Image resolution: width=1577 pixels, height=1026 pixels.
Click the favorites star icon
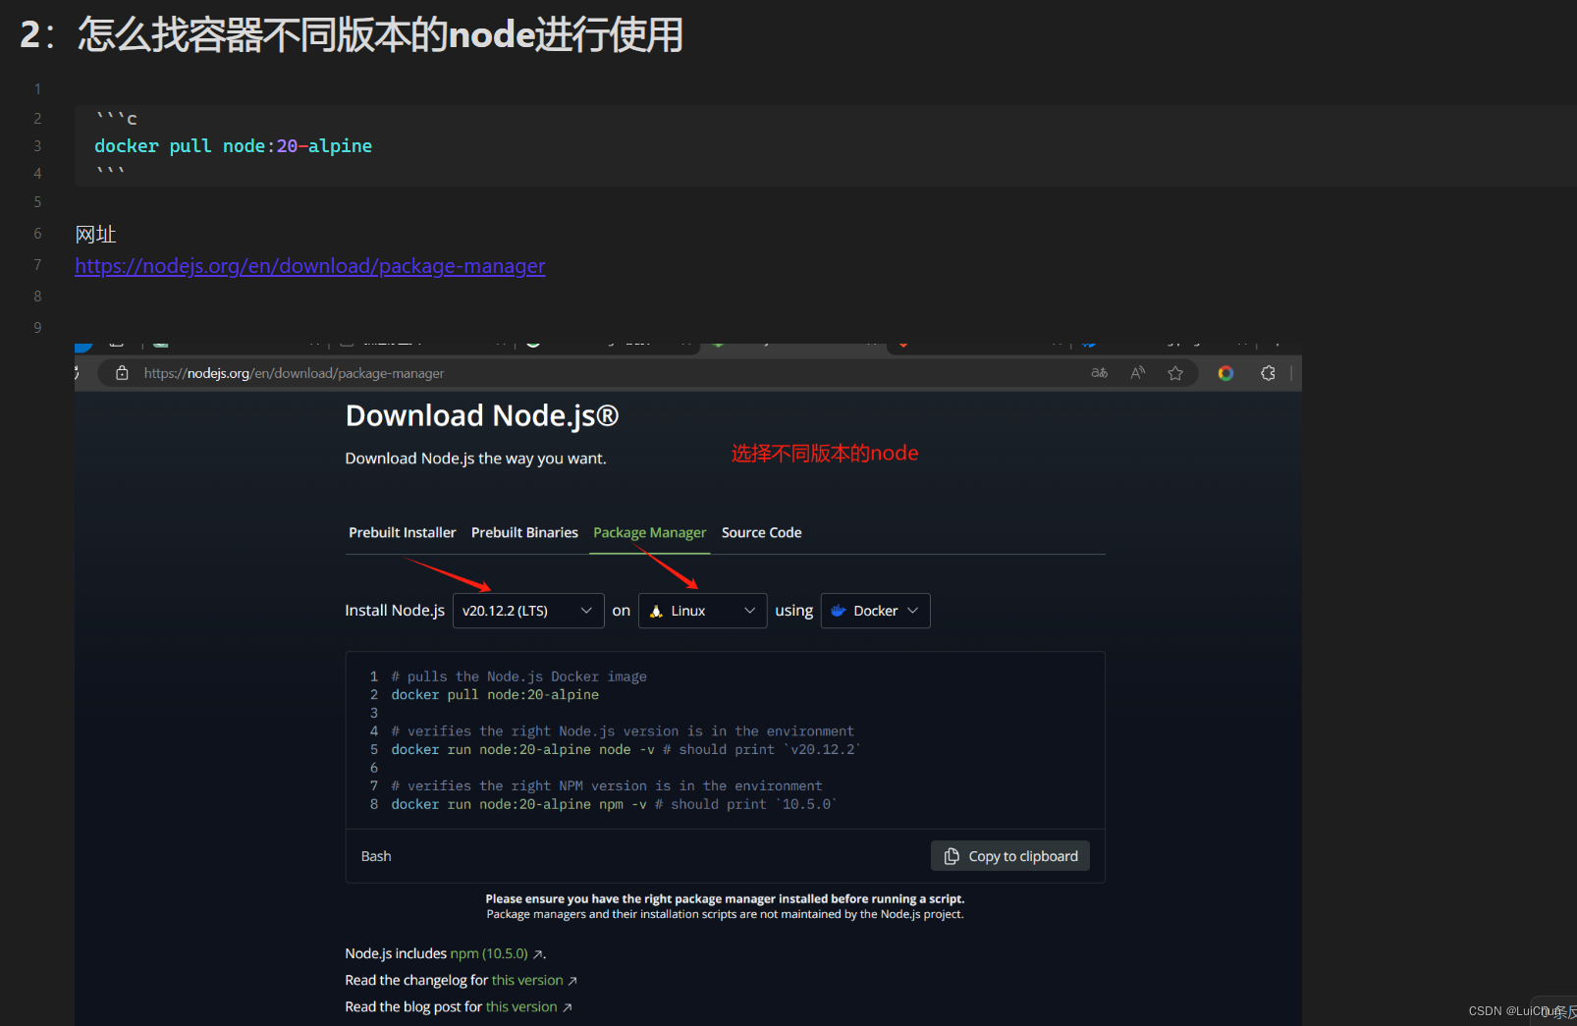coord(1175,373)
